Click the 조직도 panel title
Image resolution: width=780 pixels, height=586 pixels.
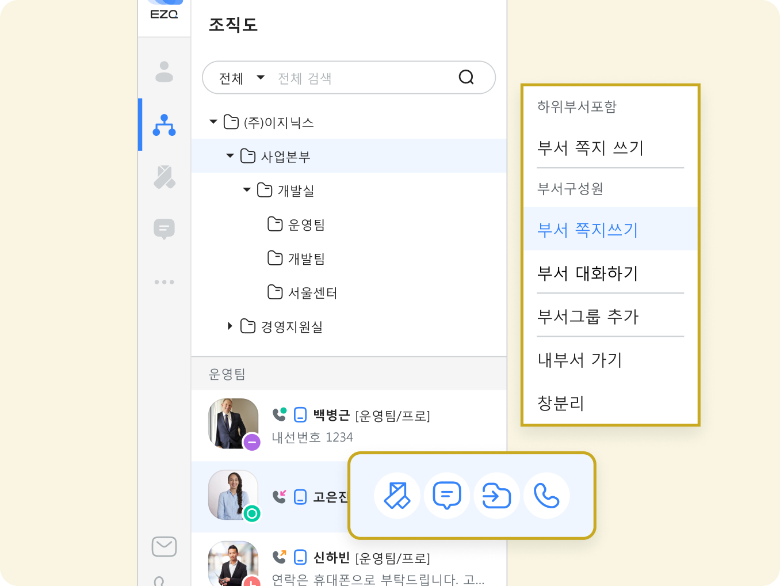(x=233, y=24)
